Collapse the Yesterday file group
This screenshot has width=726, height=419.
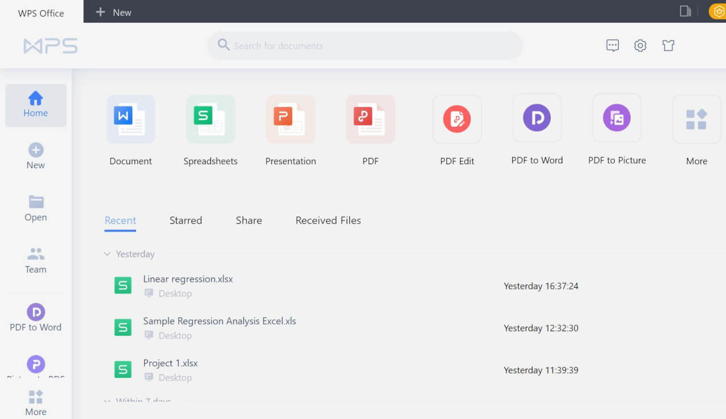point(107,254)
